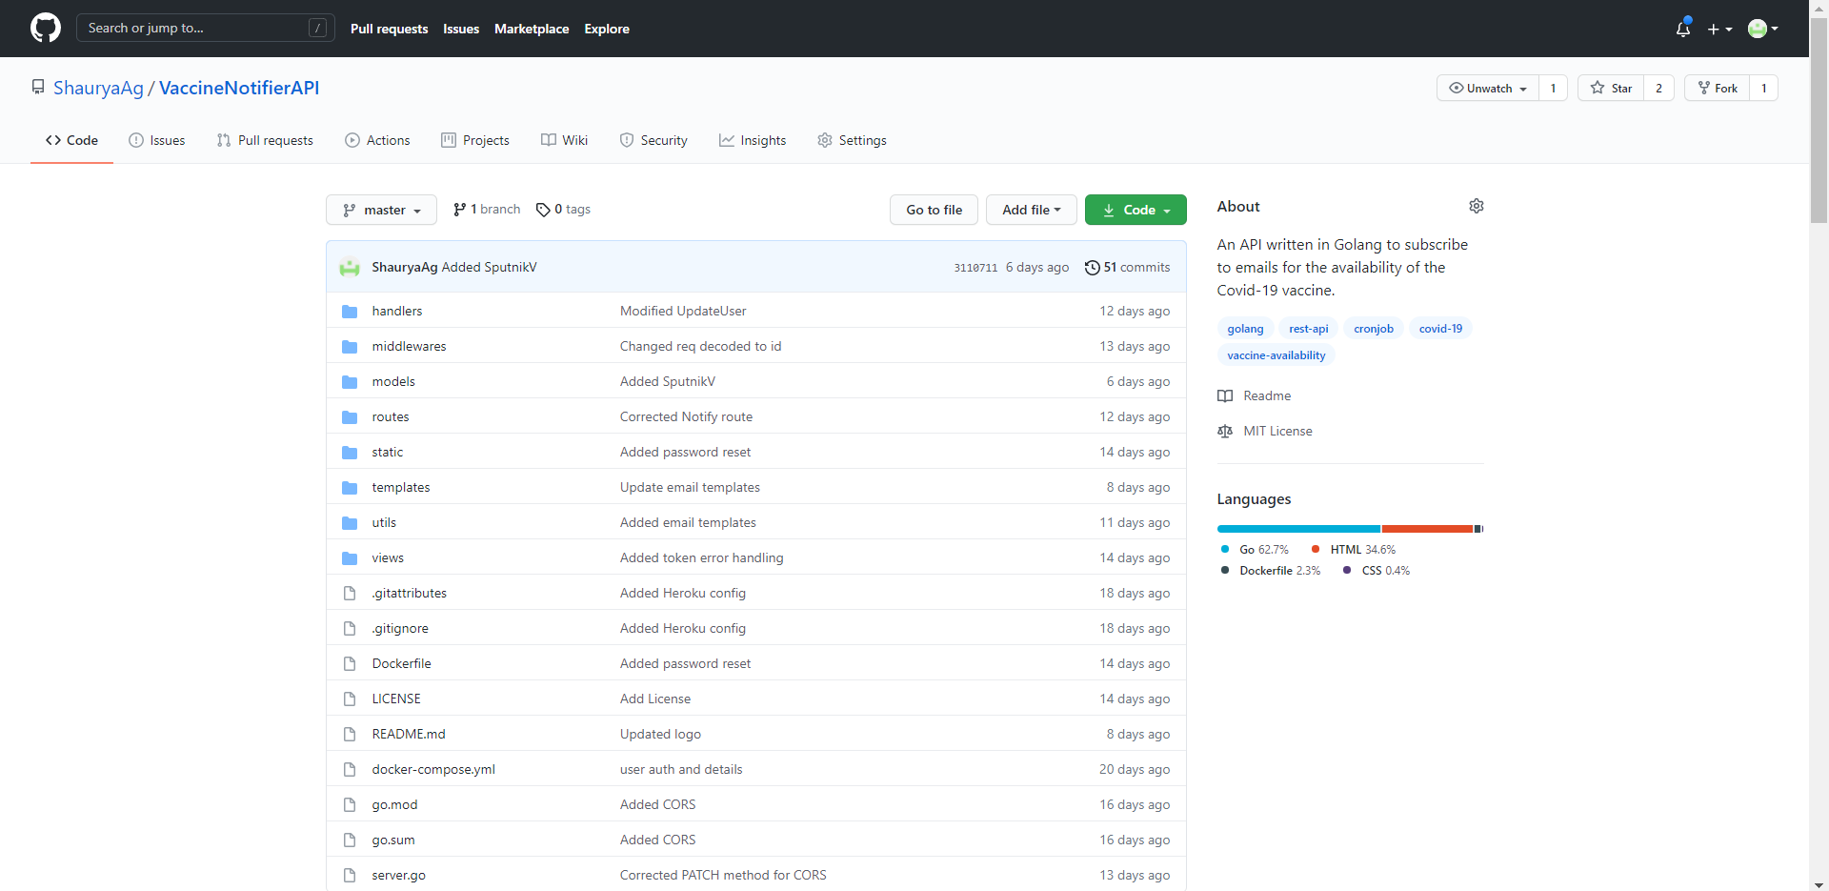Open the repository Settings tab
This screenshot has height=891, width=1829.
point(852,140)
